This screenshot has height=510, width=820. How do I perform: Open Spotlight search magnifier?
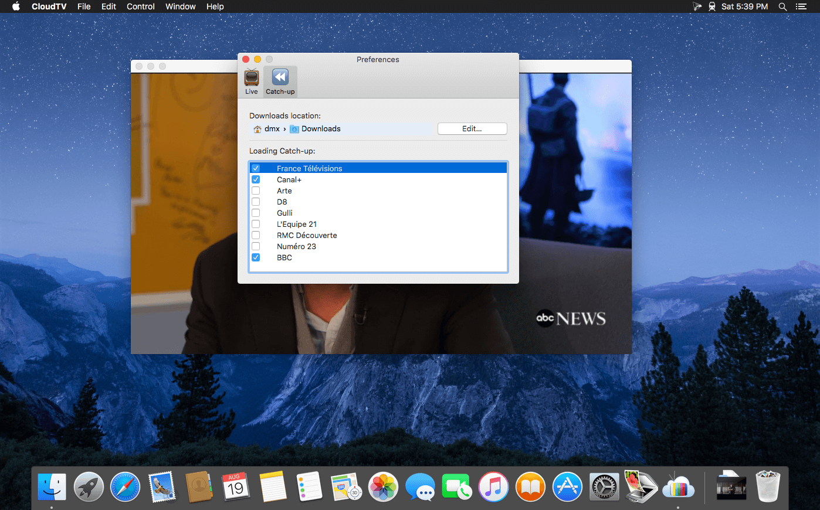pos(782,6)
